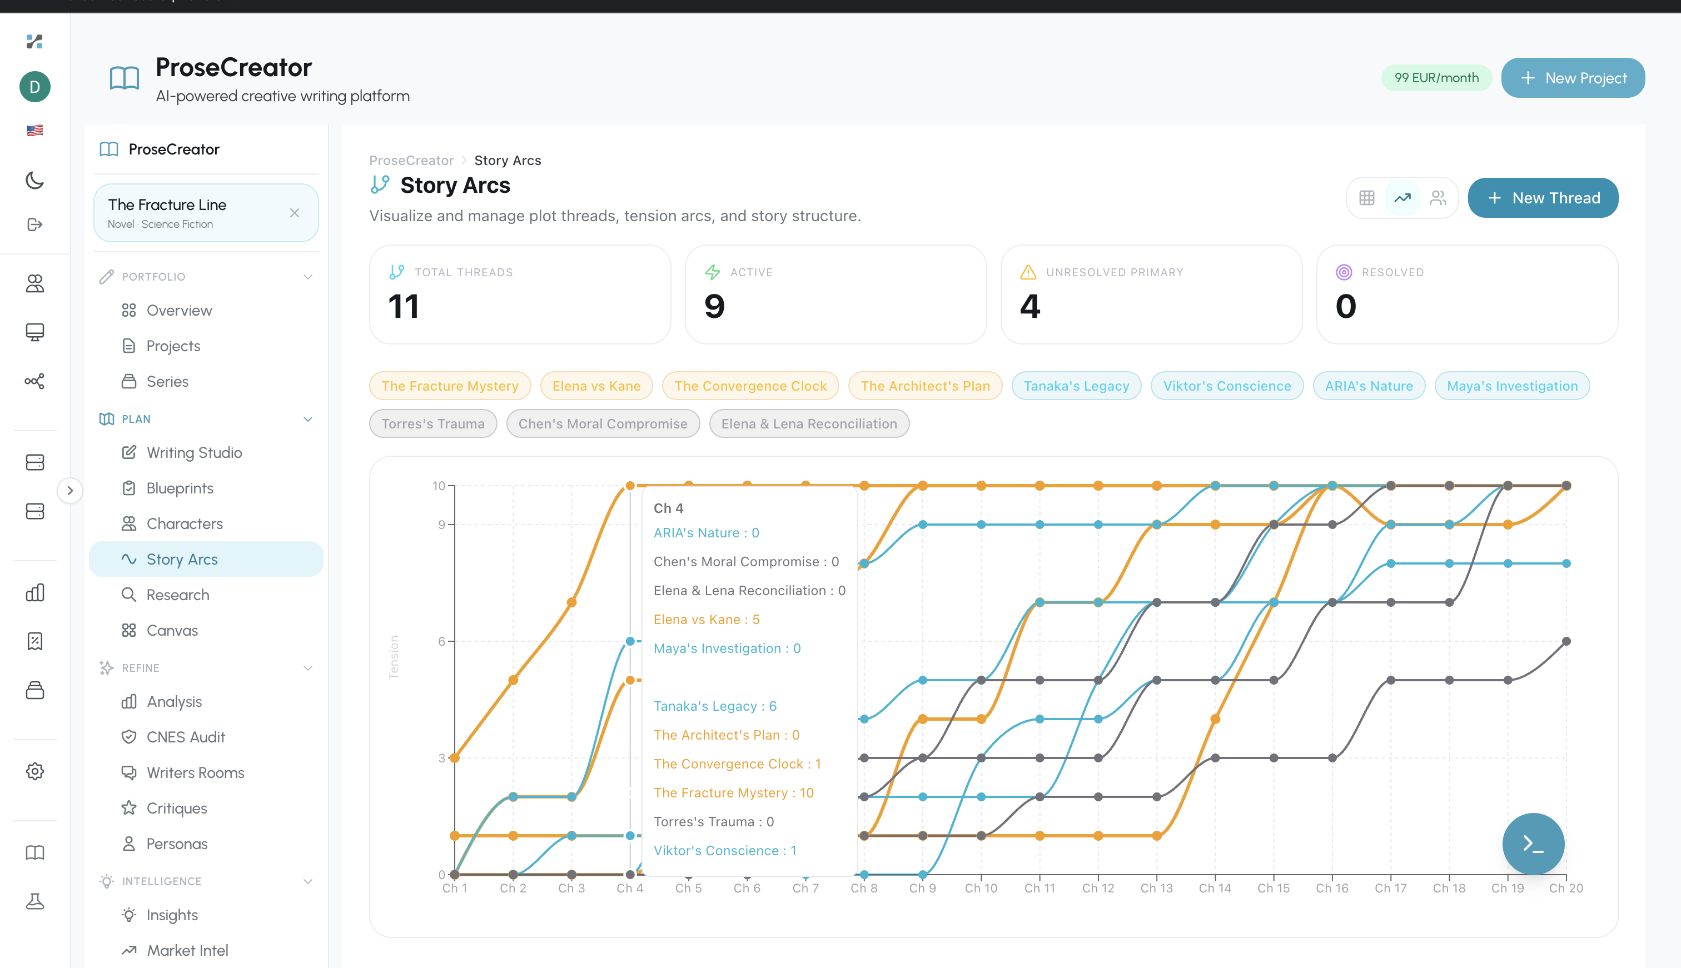Click the New Project button
The height and width of the screenshot is (968, 1681).
(x=1573, y=78)
